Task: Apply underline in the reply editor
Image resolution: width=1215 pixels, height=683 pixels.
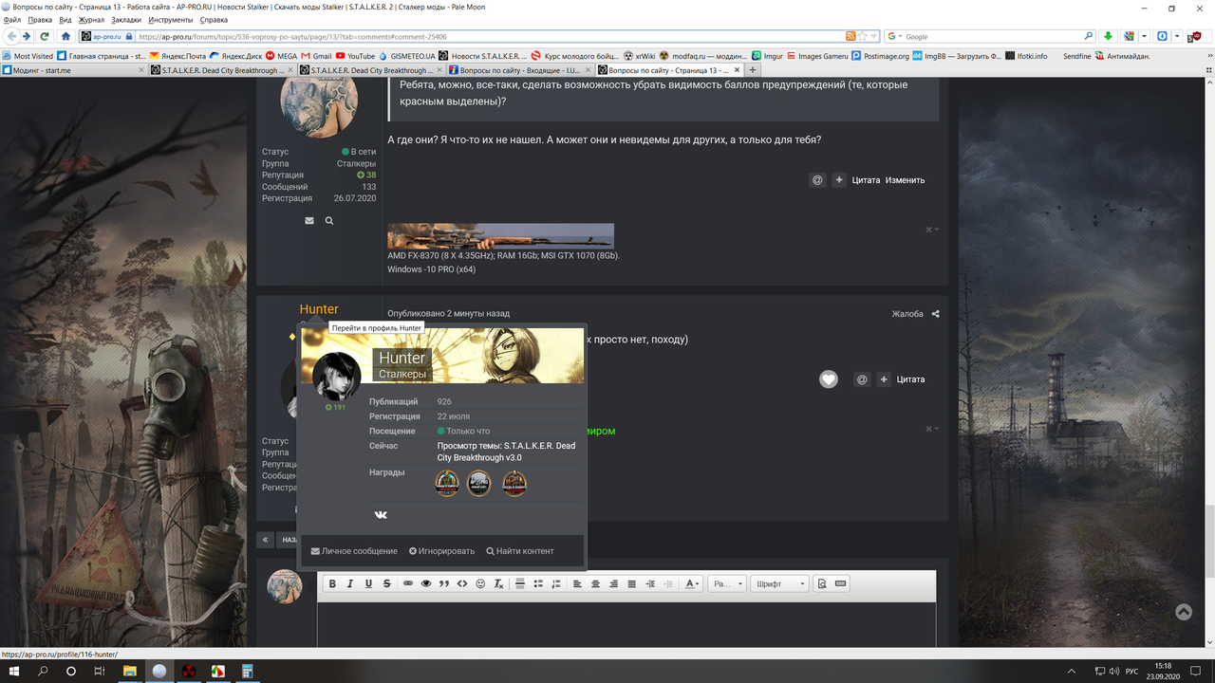Action: tap(368, 583)
